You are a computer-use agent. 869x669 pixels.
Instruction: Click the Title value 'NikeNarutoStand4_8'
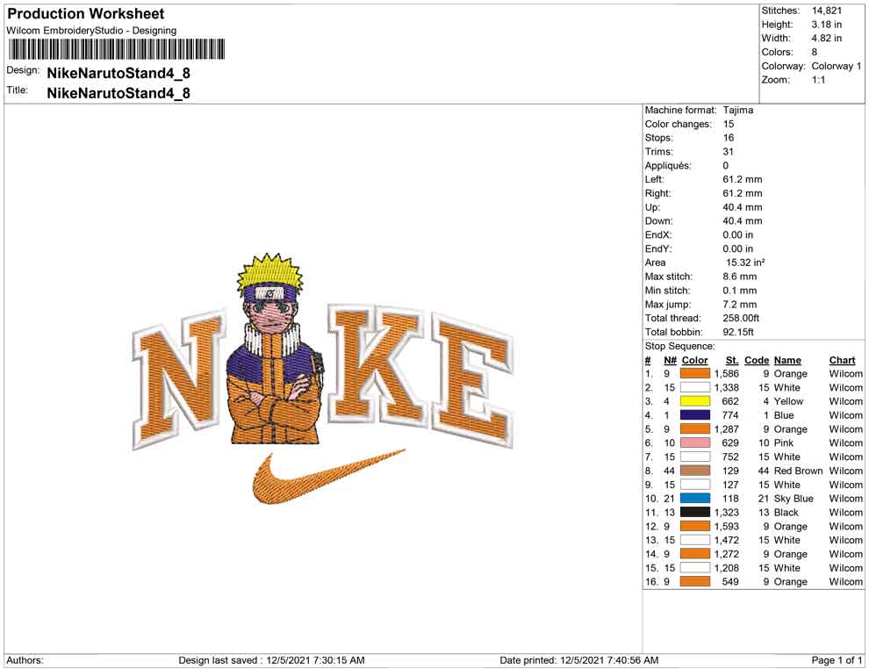tap(118, 93)
